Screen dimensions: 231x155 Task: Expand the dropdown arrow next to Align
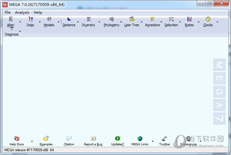point(20,22)
